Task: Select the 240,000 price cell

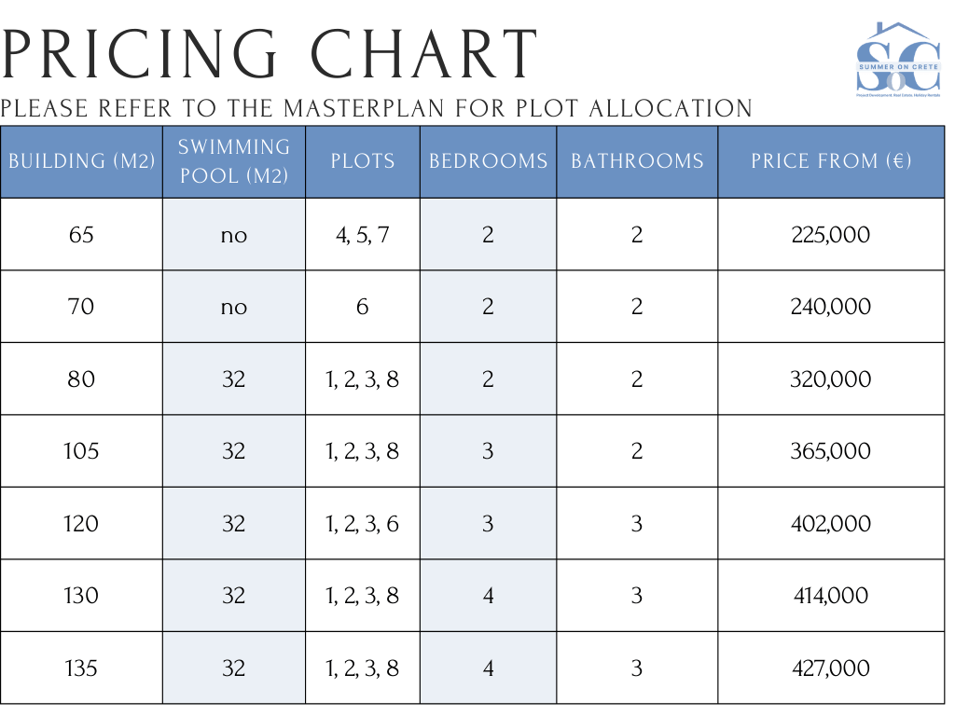Action: (x=830, y=307)
